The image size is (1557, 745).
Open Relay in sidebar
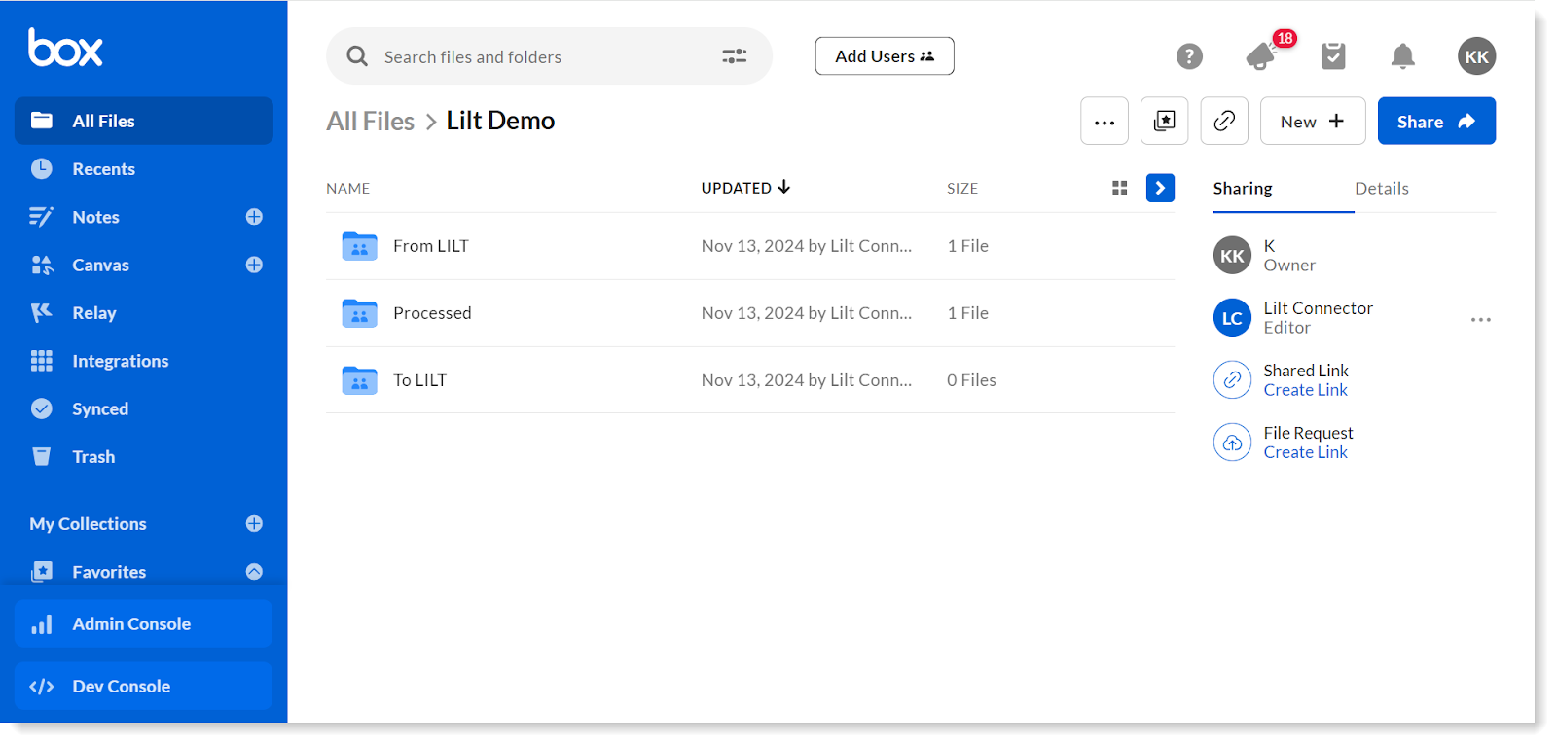coord(93,313)
